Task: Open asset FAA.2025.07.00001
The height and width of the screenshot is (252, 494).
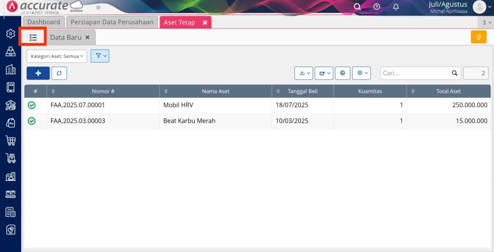Action: pyautogui.click(x=78, y=105)
